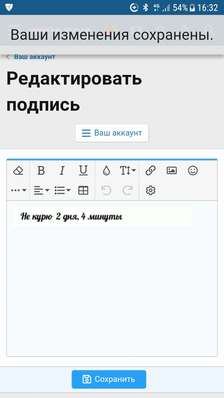Insert a table using grid icon
The image size is (224, 398).
(83, 190)
